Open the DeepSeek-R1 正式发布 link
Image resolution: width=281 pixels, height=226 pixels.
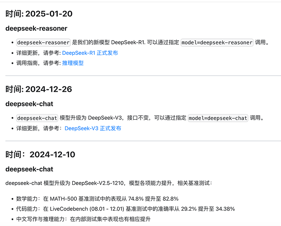[x=90, y=53]
